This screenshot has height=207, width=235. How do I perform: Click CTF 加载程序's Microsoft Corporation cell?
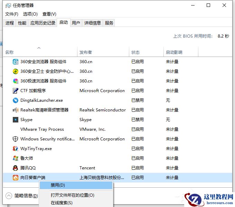click(102, 91)
